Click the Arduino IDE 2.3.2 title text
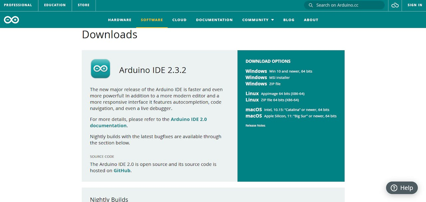 coord(153,70)
